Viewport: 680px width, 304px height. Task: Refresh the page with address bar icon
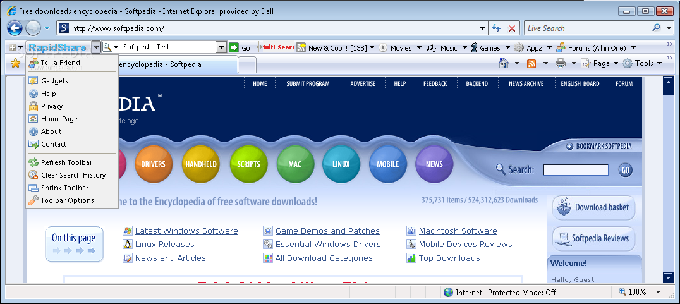(x=495, y=28)
